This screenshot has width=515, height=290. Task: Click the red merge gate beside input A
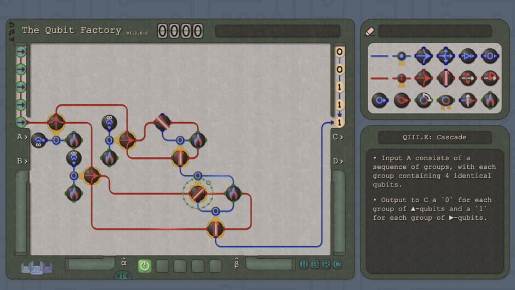(x=56, y=122)
